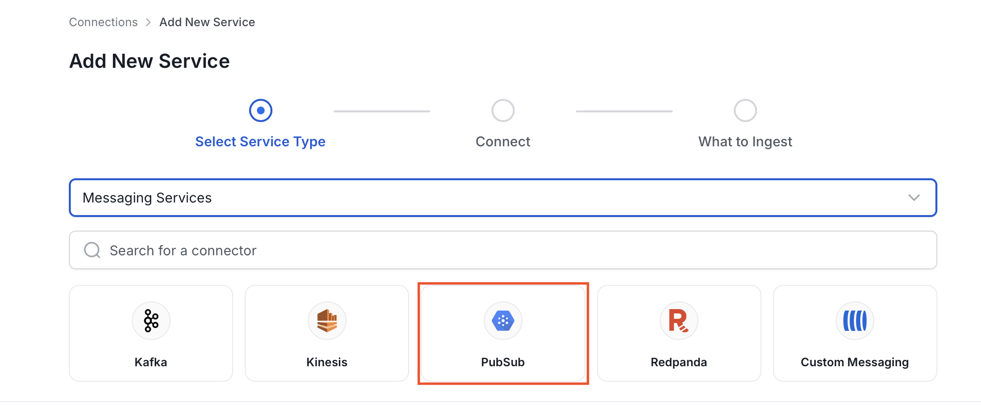
Task: Choose the Custom Messaging label text
Action: pos(855,362)
